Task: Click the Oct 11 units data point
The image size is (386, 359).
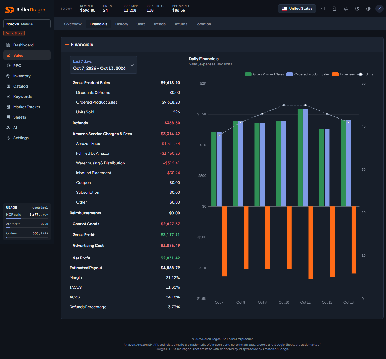Action: pyautogui.click(x=306, y=105)
